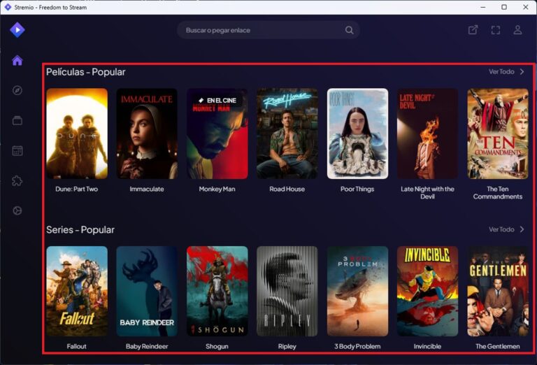Image resolution: width=537 pixels, height=365 pixels.
Task: Open the Monkey Man movie poster
Action: pos(217,134)
